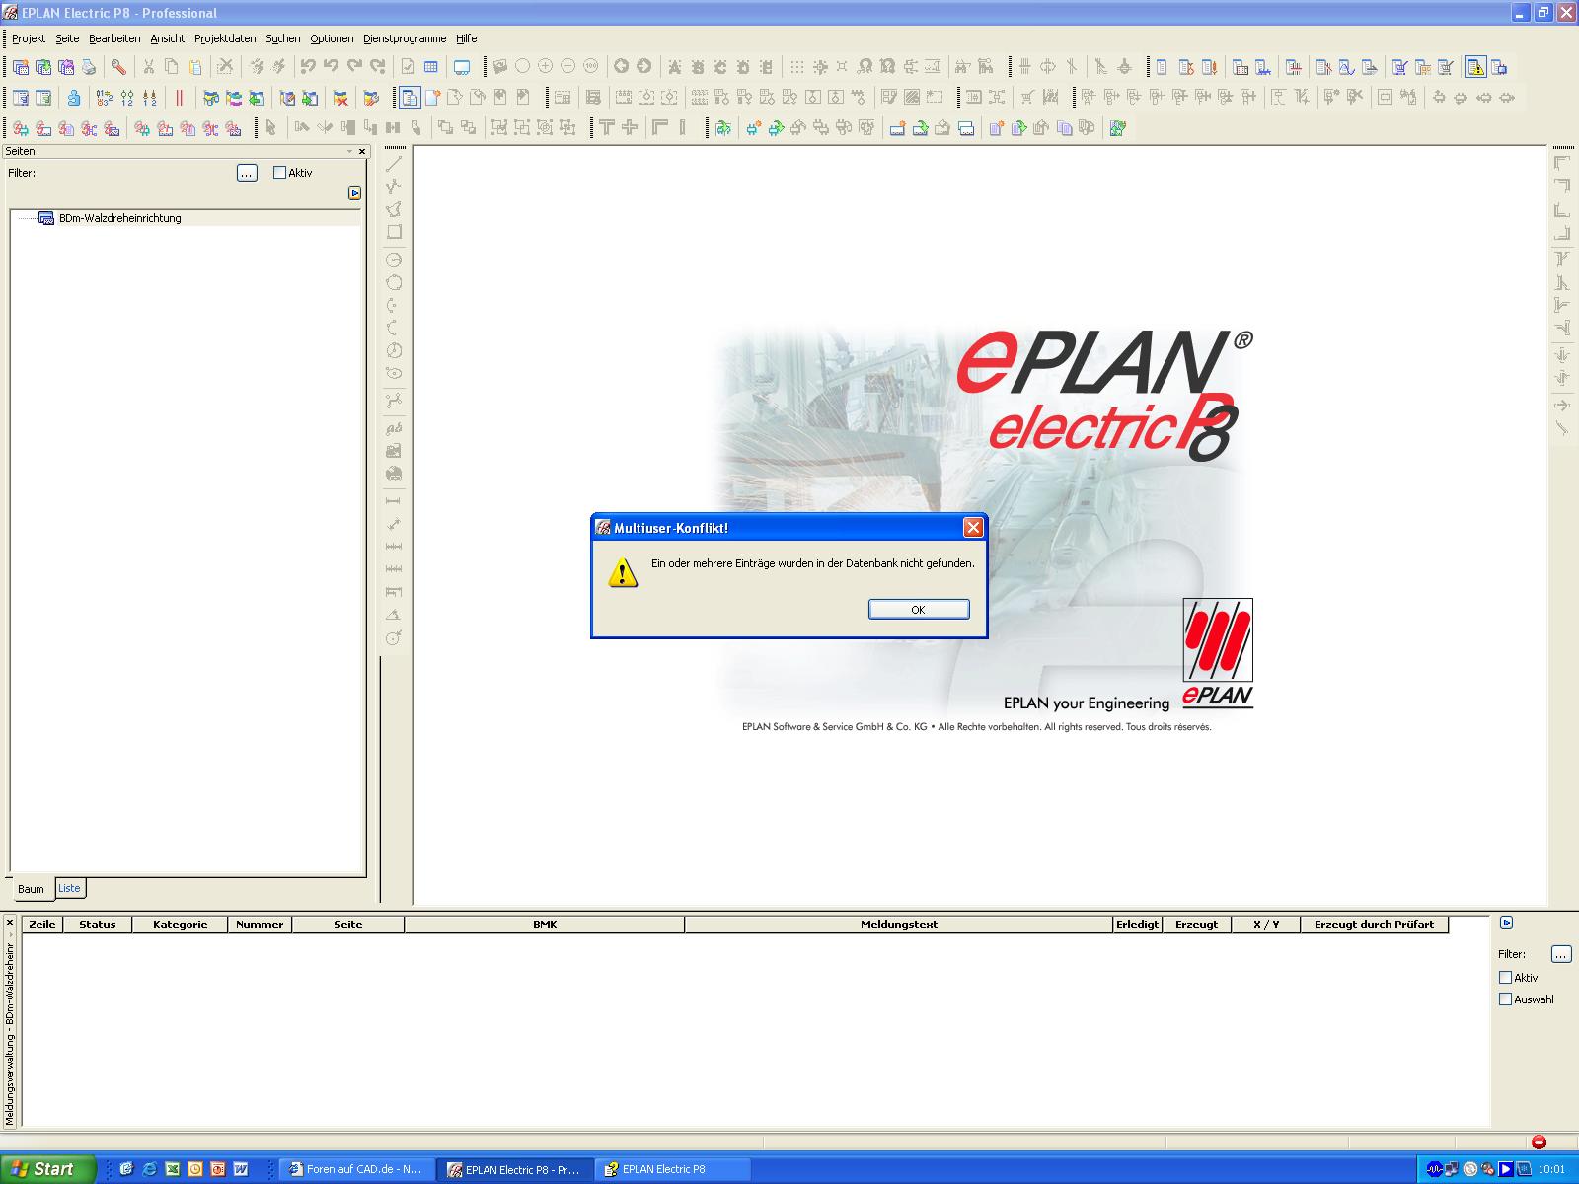Click the red stop icon in status bar
The width and height of the screenshot is (1579, 1184).
click(x=1540, y=1142)
